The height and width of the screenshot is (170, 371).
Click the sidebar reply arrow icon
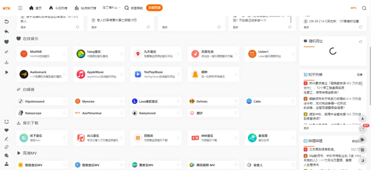point(7,32)
